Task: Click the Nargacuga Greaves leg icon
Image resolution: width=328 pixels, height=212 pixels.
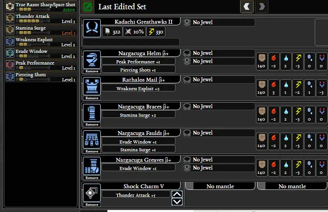Action: [92, 166]
